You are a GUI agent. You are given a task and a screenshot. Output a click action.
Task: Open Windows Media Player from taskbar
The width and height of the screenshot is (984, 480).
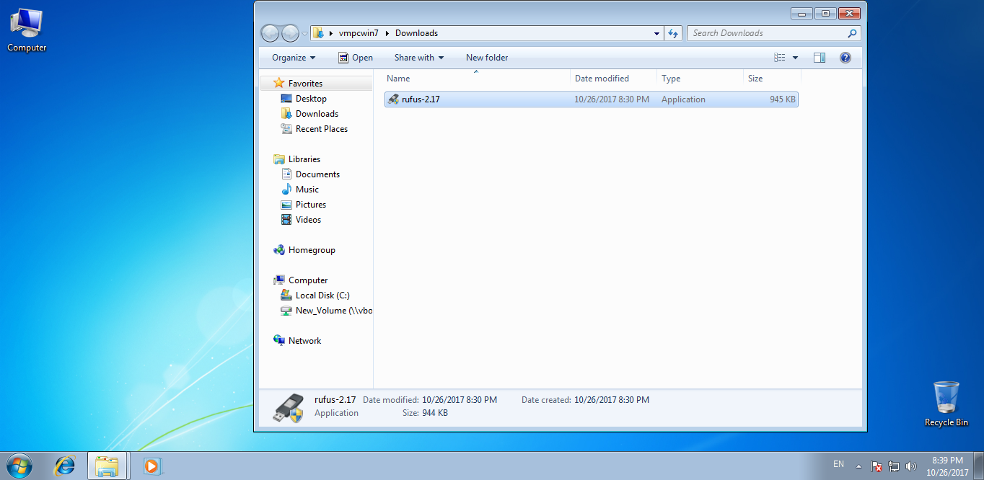point(151,466)
